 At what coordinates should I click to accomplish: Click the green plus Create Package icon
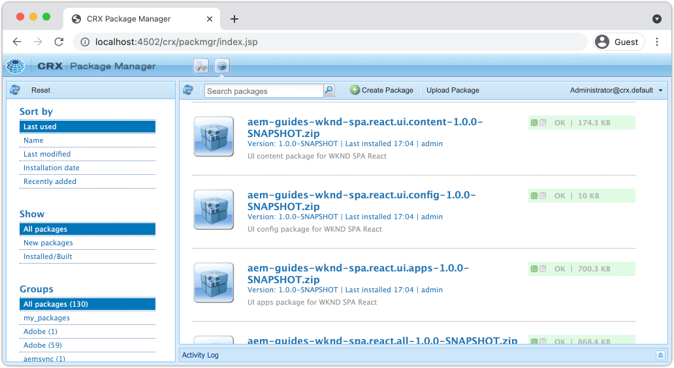click(355, 90)
